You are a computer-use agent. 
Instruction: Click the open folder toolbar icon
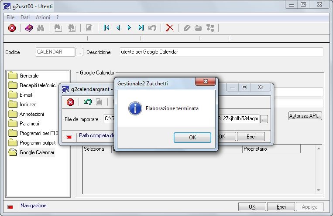click(198, 28)
